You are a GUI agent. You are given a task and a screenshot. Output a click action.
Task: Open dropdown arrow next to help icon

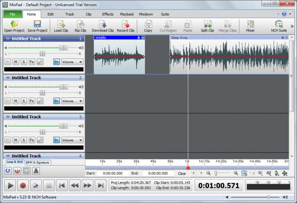(x=290, y=14)
